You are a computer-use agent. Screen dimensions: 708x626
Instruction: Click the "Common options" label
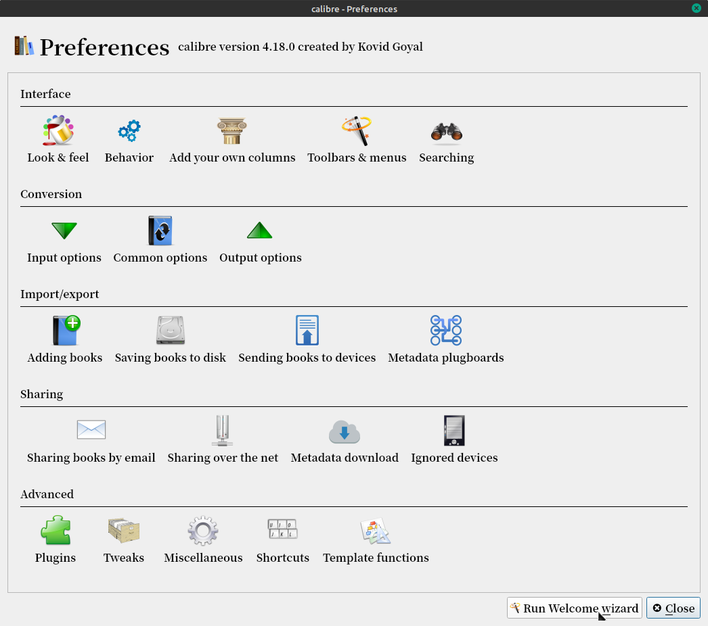pyautogui.click(x=160, y=258)
